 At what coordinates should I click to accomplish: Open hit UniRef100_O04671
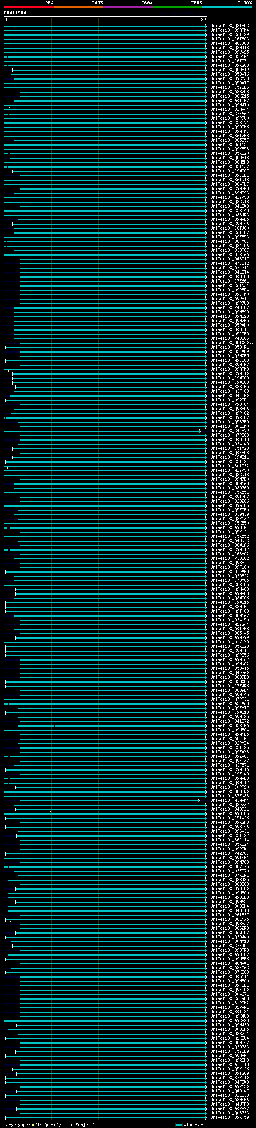[x=230, y=994]
